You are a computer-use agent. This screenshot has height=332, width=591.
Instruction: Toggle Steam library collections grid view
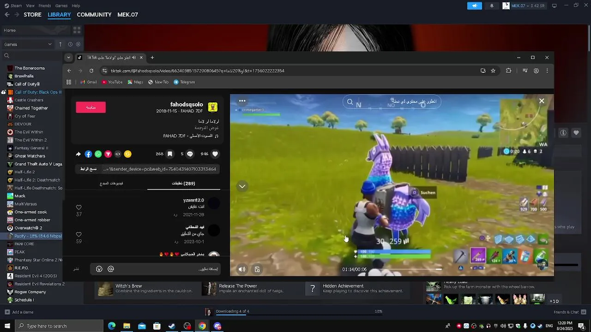pos(77,30)
